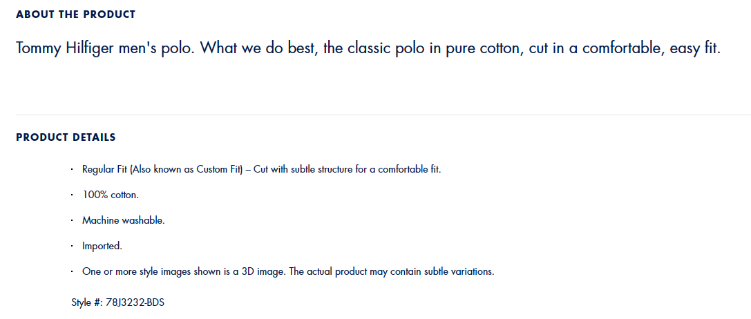Click the Regular Fit bullet text
Viewport: 751px width, 319px height.
coord(262,170)
